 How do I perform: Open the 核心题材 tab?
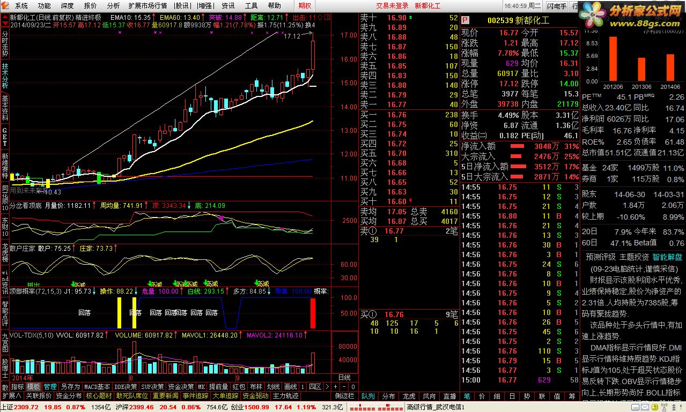tap(99, 396)
